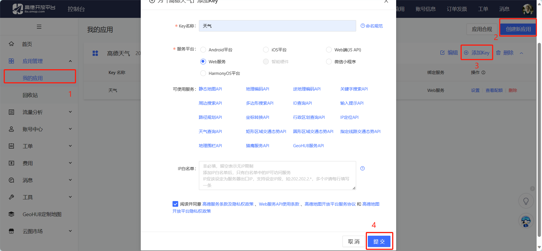The image size is (542, 251).
Task: Toggle the sidebar hamburger menu icon
Action: pos(39,27)
